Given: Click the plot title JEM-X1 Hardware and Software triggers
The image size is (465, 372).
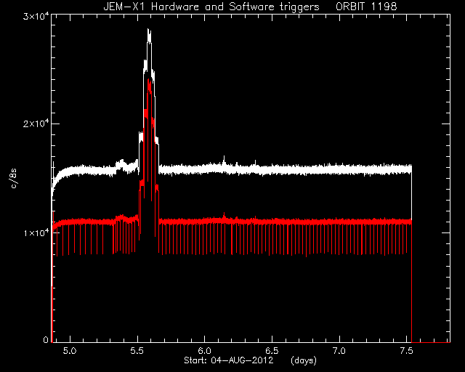Looking at the screenshot, I should coord(211,7).
